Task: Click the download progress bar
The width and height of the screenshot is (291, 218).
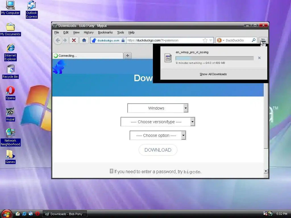Action: 214,58
